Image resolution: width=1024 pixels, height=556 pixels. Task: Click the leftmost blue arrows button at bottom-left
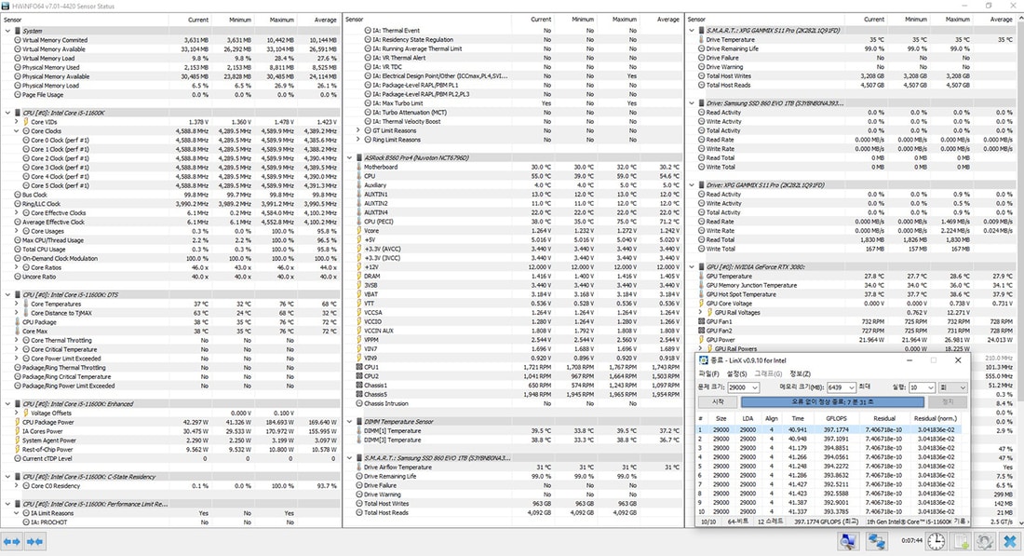click(12, 542)
